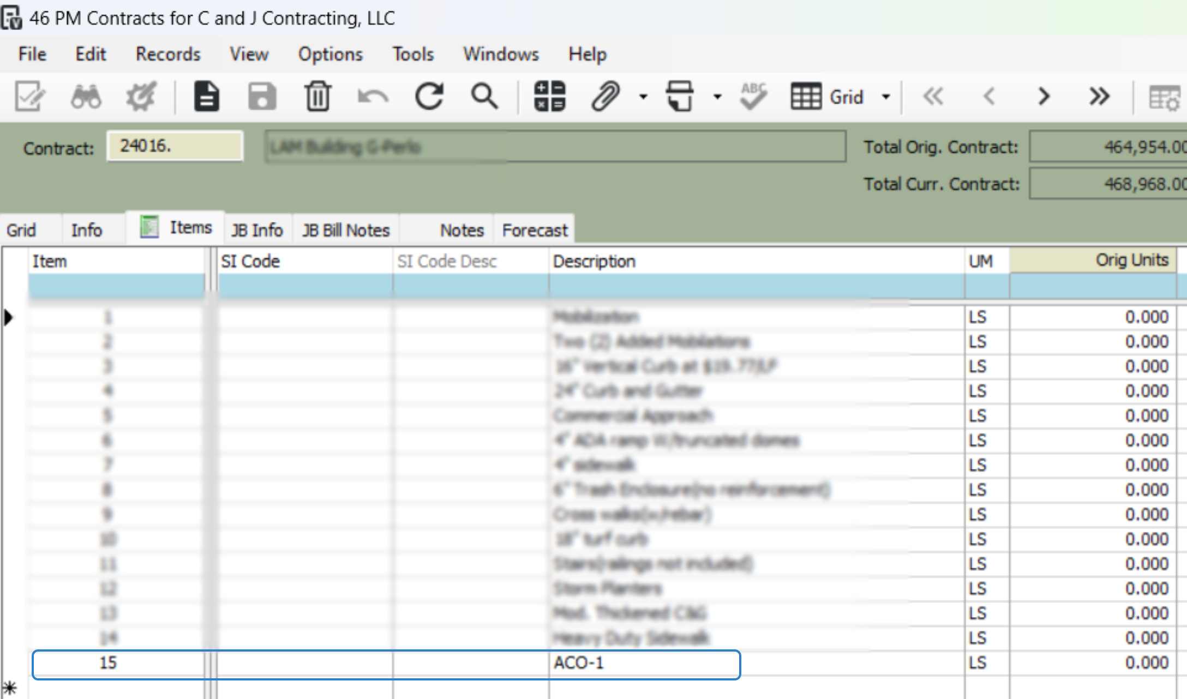Screen dimensions: 1187x699
Task: Go to the next record arrow
Action: tap(1043, 97)
